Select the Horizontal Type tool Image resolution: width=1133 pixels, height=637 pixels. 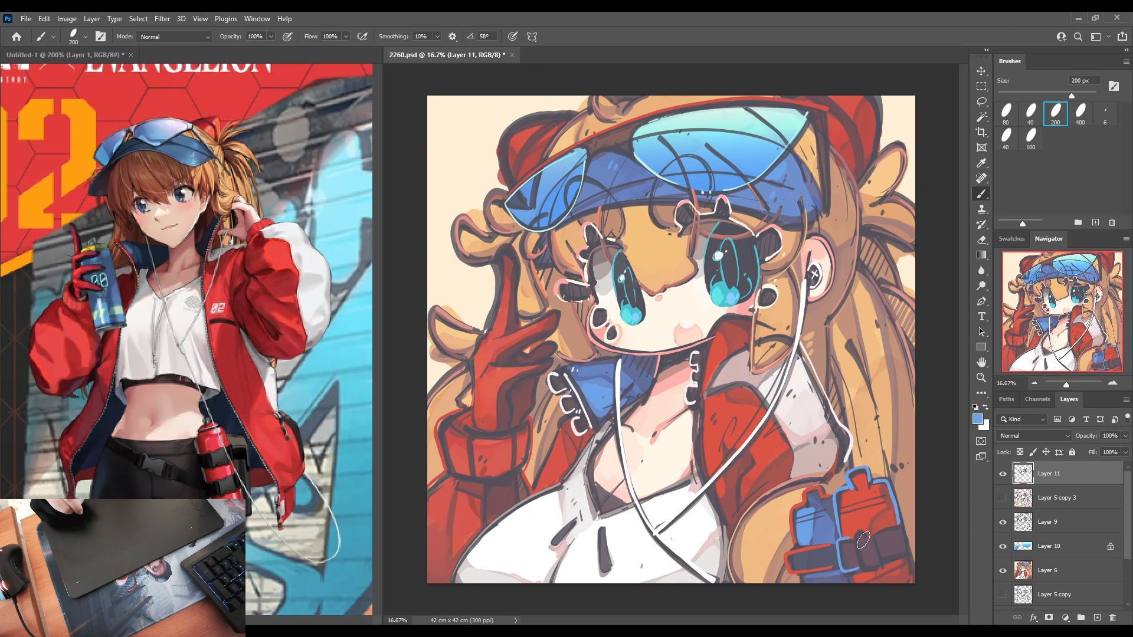coord(981,316)
